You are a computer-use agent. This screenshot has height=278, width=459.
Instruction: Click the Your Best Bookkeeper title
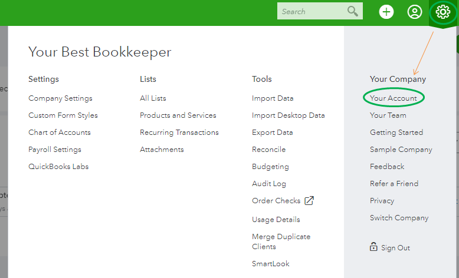tap(100, 52)
